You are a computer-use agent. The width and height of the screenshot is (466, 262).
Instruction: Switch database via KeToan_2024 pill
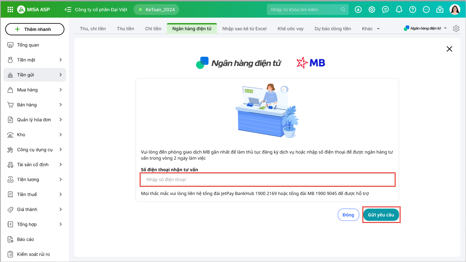pyautogui.click(x=156, y=10)
